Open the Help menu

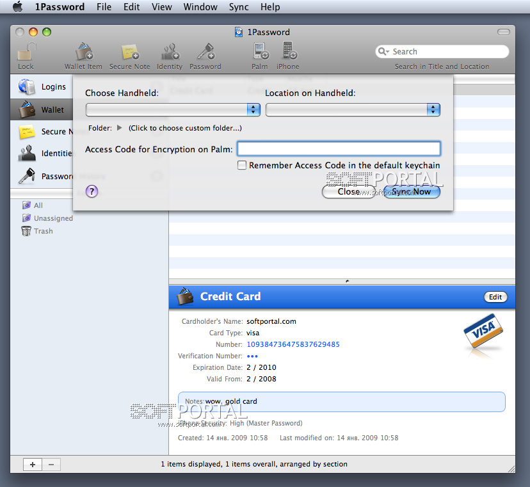(270, 7)
